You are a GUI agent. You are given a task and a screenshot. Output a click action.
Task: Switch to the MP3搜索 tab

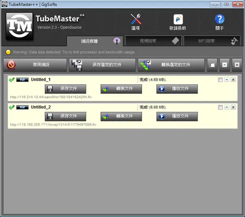click(212, 41)
